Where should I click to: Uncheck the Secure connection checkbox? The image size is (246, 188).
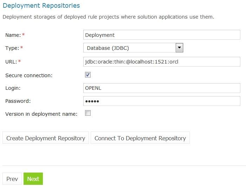point(88,75)
